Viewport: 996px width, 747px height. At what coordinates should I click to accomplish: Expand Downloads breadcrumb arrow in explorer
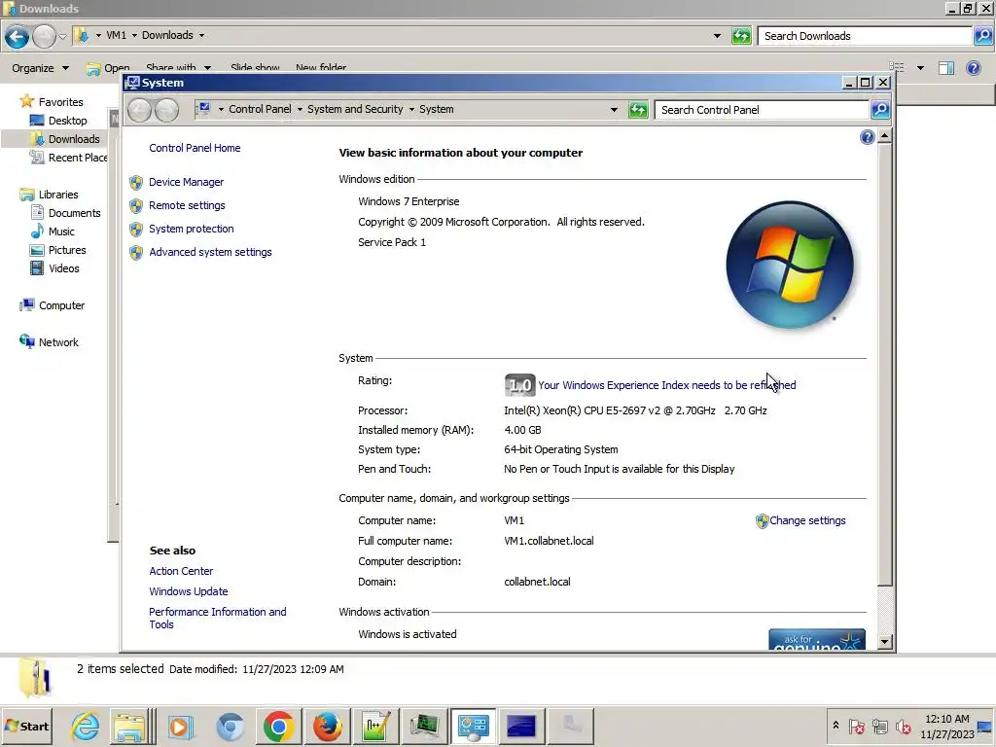[x=201, y=36]
